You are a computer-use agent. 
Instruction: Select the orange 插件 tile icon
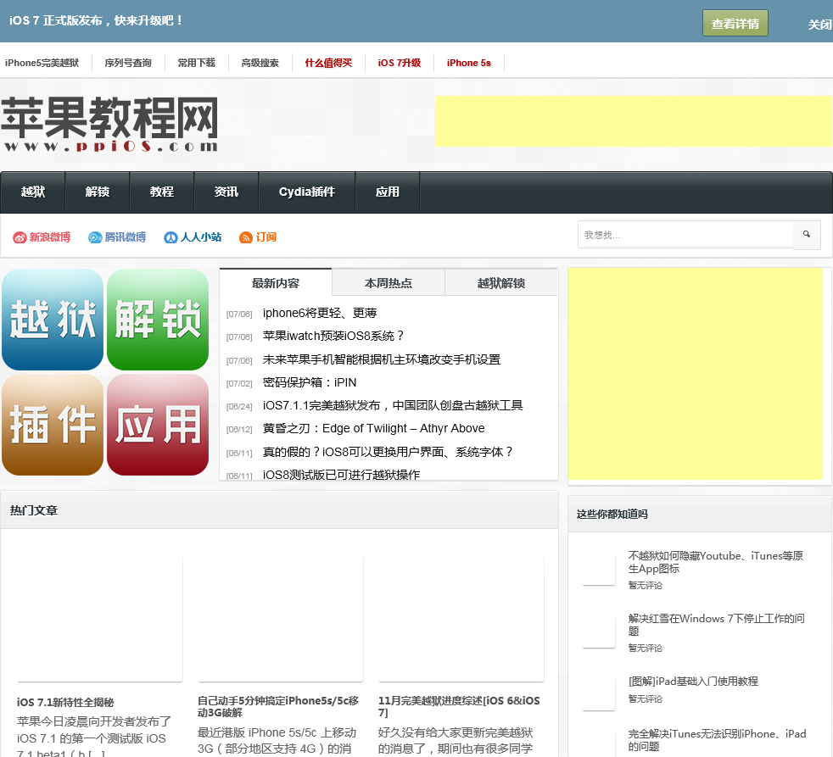(53, 425)
